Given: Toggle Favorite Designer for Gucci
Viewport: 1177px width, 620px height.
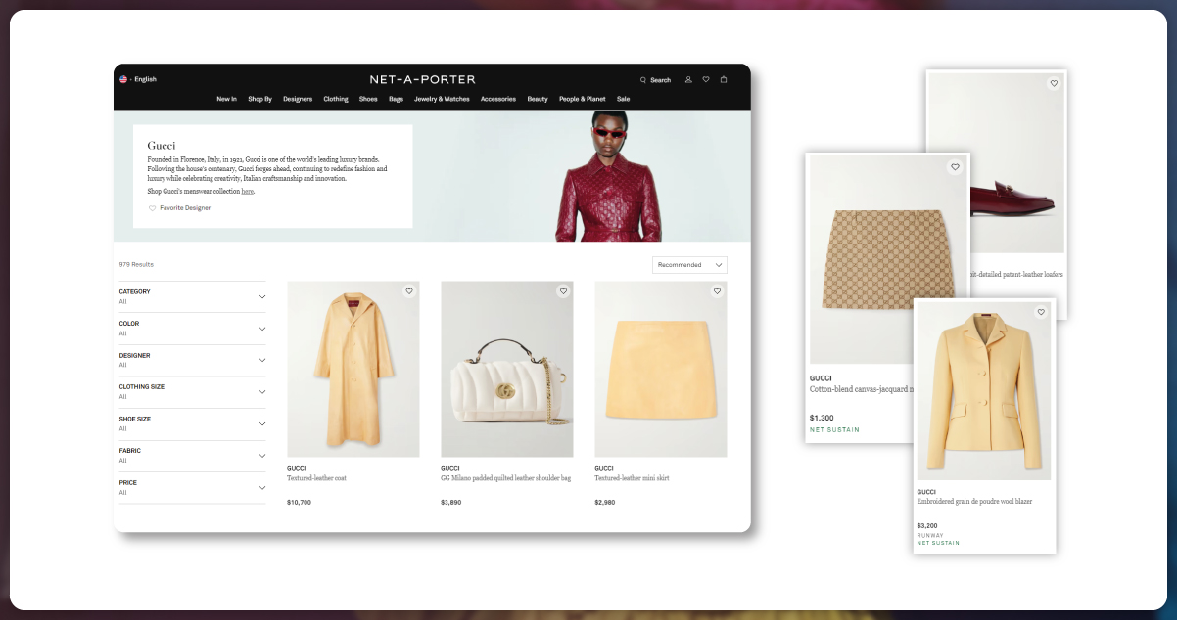Looking at the screenshot, I should click(x=179, y=208).
